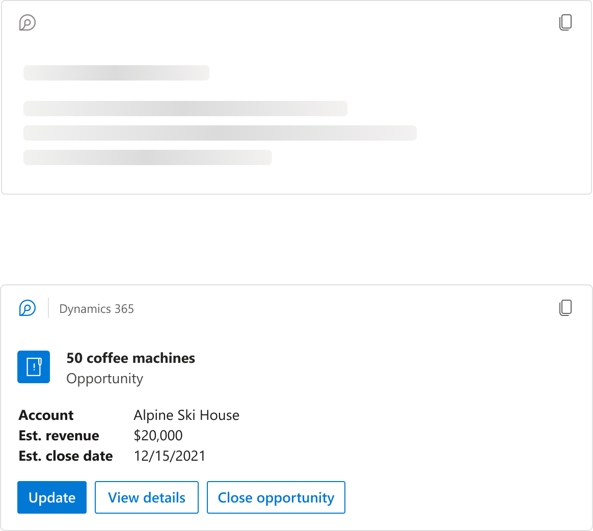Image resolution: width=593 pixels, height=531 pixels.
Task: Click the $20,000 estimated revenue value
Action: [158, 436]
